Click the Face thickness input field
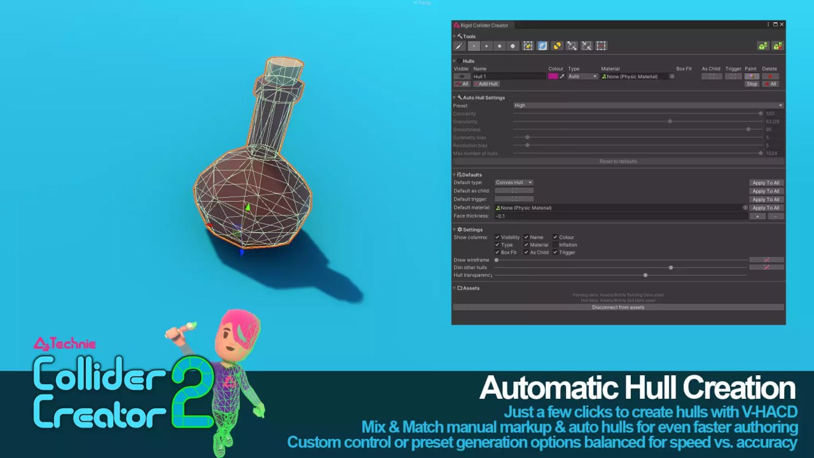This screenshot has height=458, width=814. point(620,216)
